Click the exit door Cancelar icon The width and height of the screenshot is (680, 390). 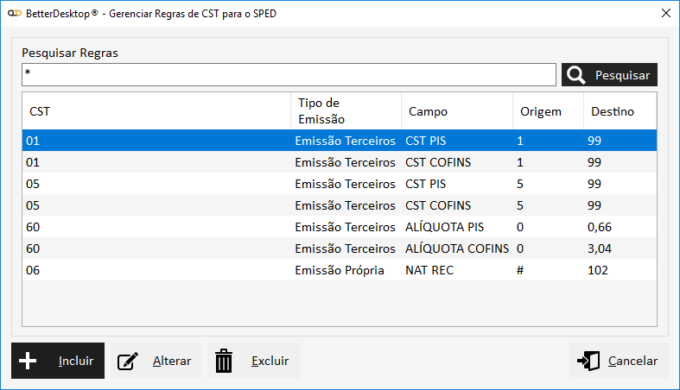pos(589,361)
